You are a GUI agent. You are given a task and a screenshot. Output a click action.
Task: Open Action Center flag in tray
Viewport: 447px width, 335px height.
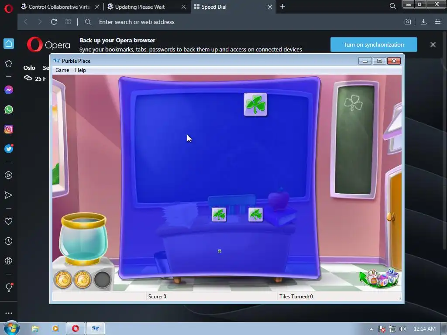point(382,329)
